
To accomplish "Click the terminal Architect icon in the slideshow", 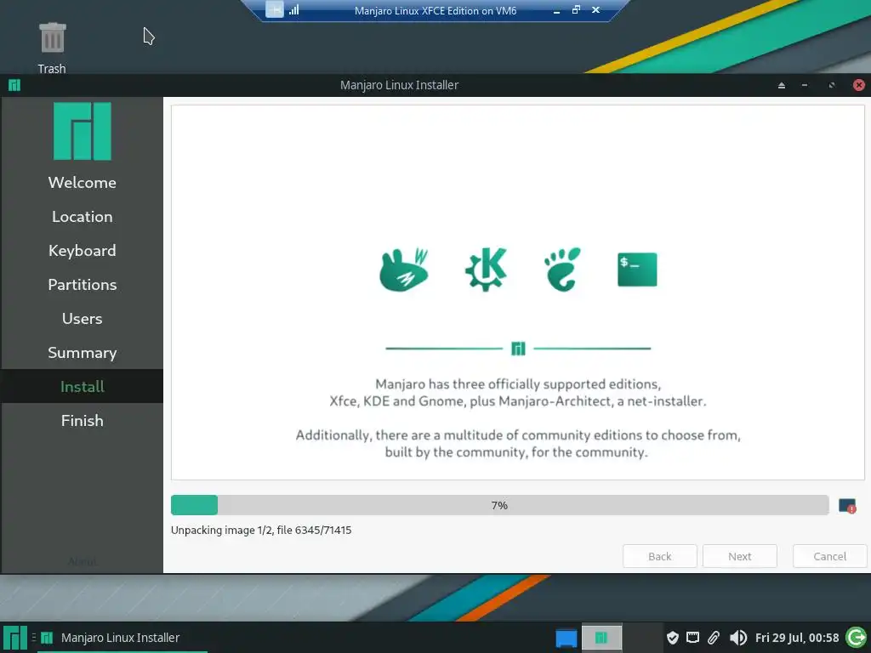I will 637,270.
